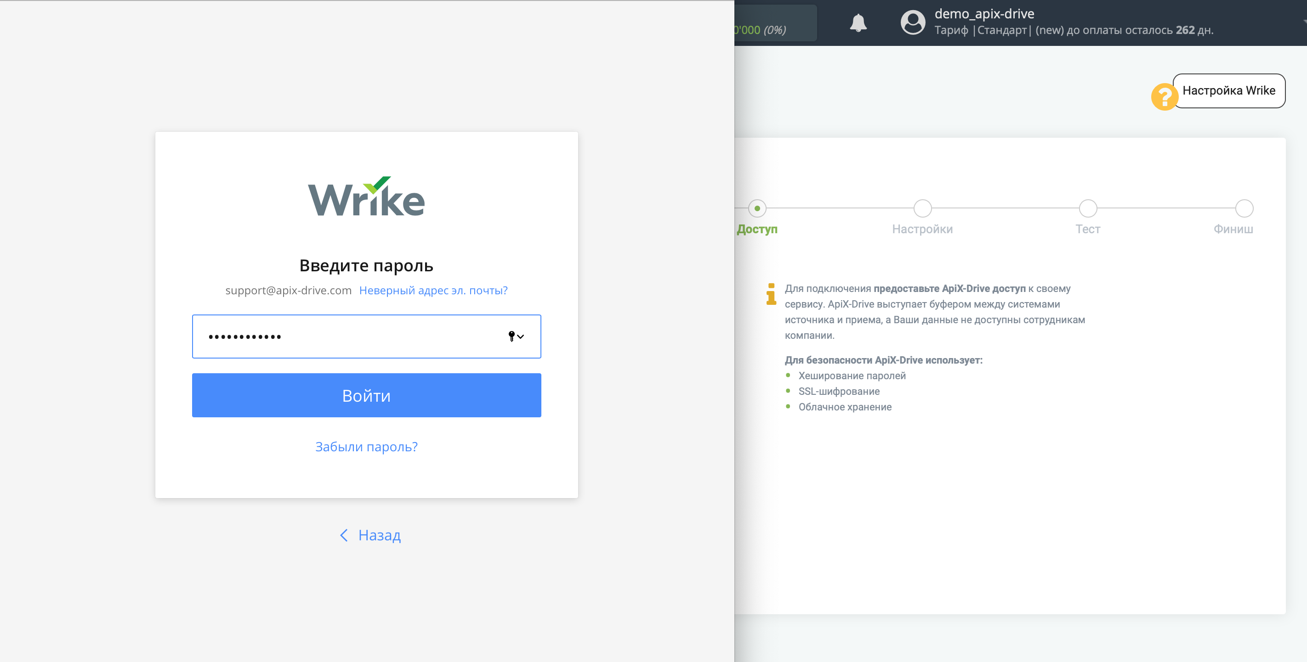Click the Тест step circle marker
Image resolution: width=1307 pixels, height=662 pixels.
pos(1088,208)
